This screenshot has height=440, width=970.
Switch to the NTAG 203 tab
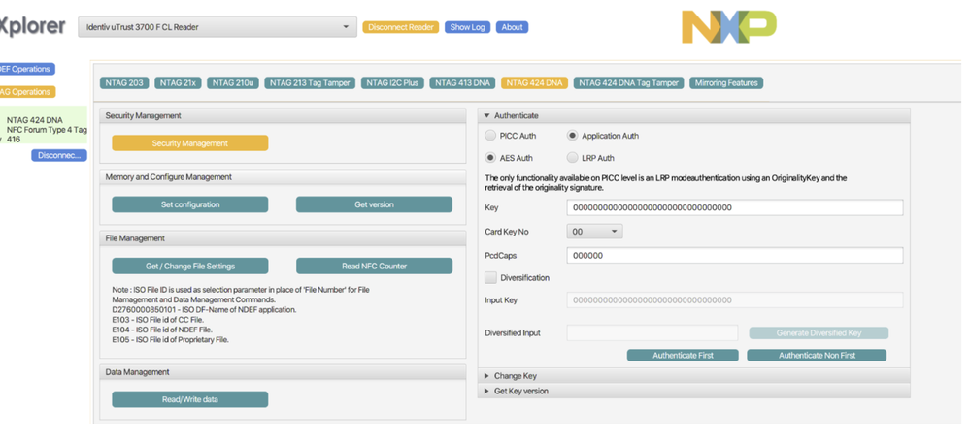[x=124, y=82]
